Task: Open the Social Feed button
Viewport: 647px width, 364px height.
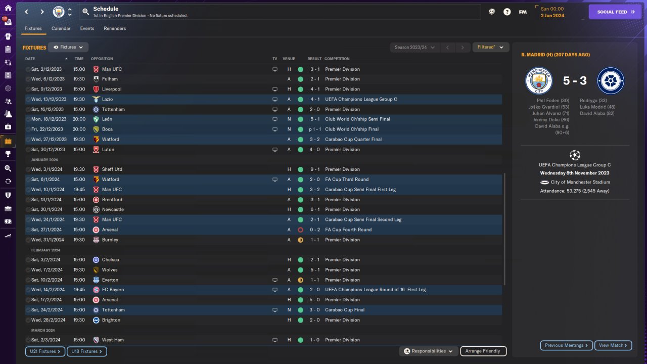Action: coord(615,12)
